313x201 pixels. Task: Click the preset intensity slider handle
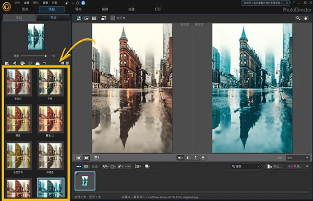point(46,56)
